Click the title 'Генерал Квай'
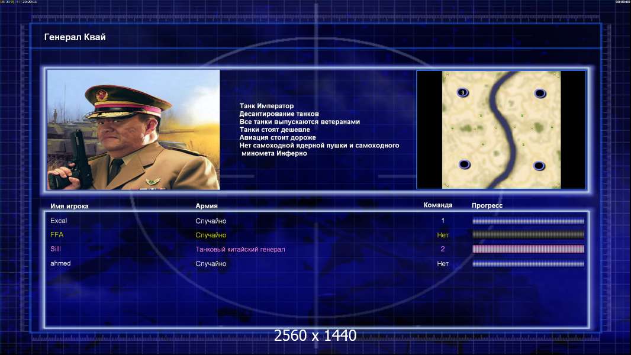631x355 pixels. pyautogui.click(x=75, y=37)
